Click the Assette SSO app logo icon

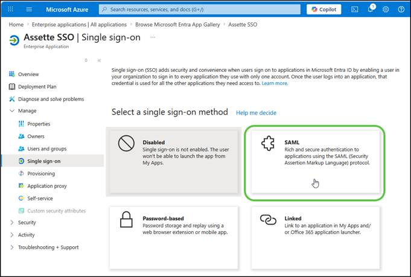(14, 40)
